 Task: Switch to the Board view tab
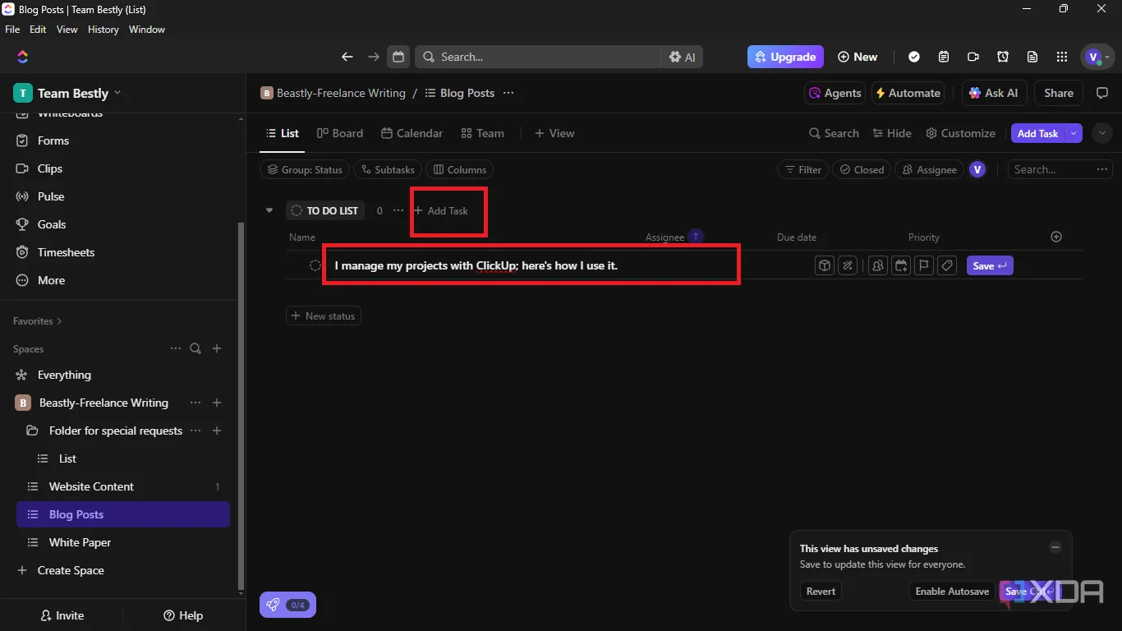(340, 133)
